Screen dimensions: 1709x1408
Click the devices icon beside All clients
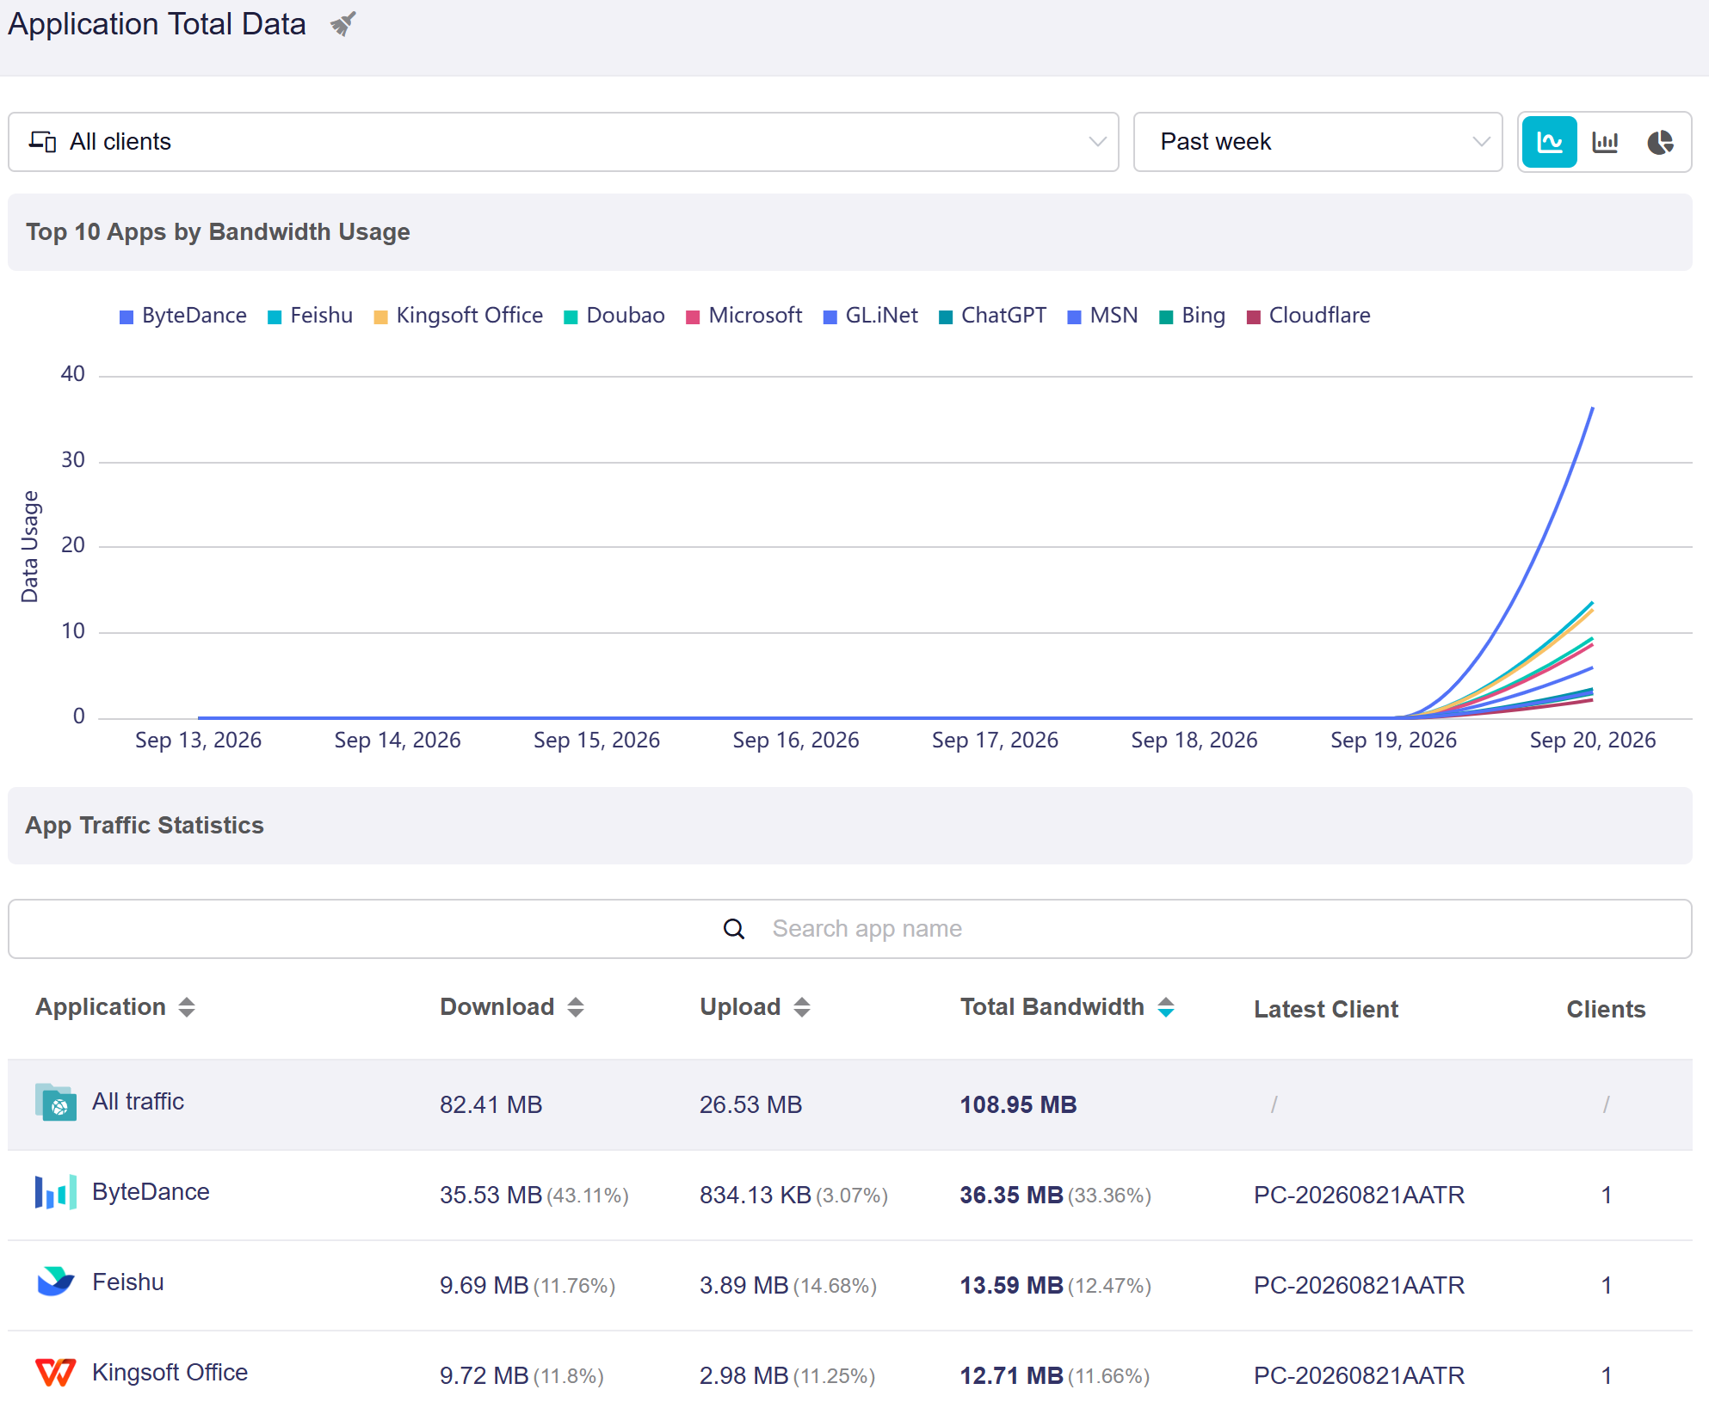click(x=42, y=141)
